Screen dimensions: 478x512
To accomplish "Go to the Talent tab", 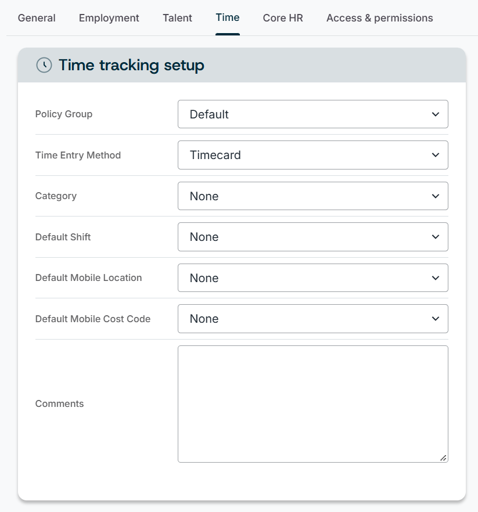I will (177, 18).
